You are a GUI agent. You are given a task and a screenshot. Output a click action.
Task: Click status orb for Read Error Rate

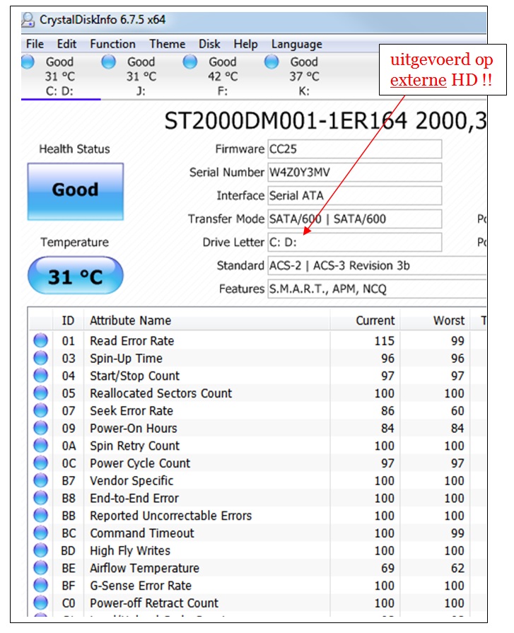(40, 340)
